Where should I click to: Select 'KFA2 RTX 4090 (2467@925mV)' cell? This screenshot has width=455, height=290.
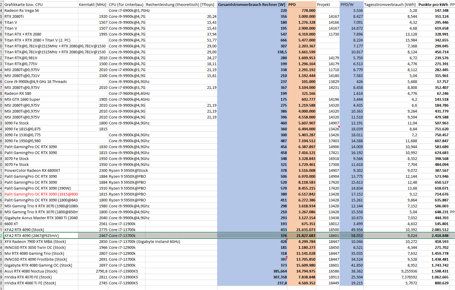click(x=41, y=235)
